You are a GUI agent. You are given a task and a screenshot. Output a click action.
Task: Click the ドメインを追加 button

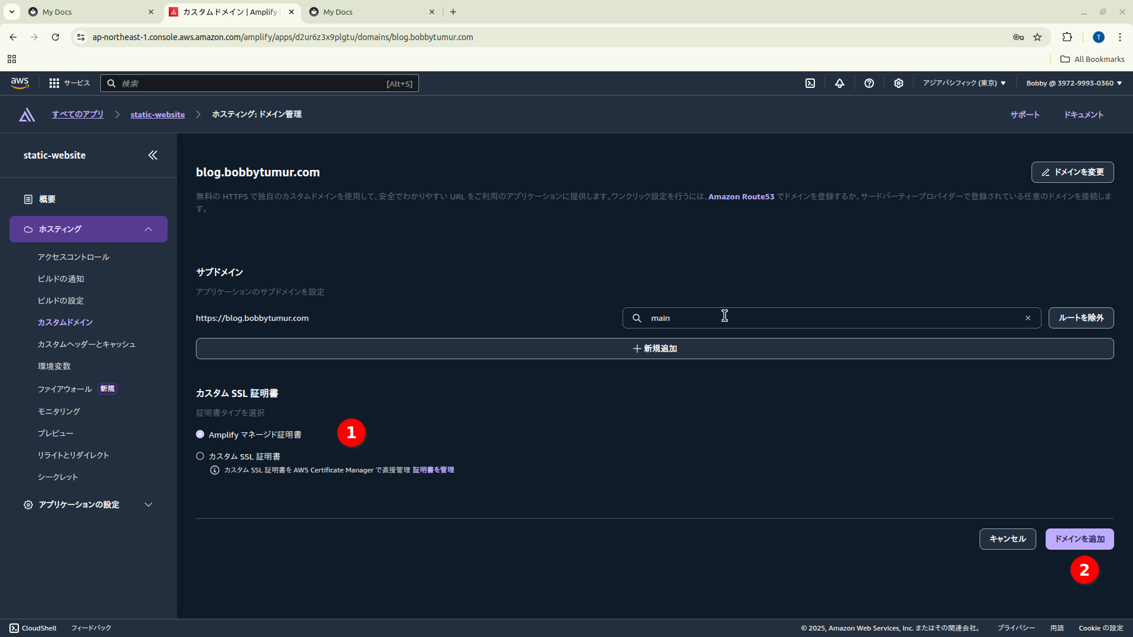(1079, 539)
